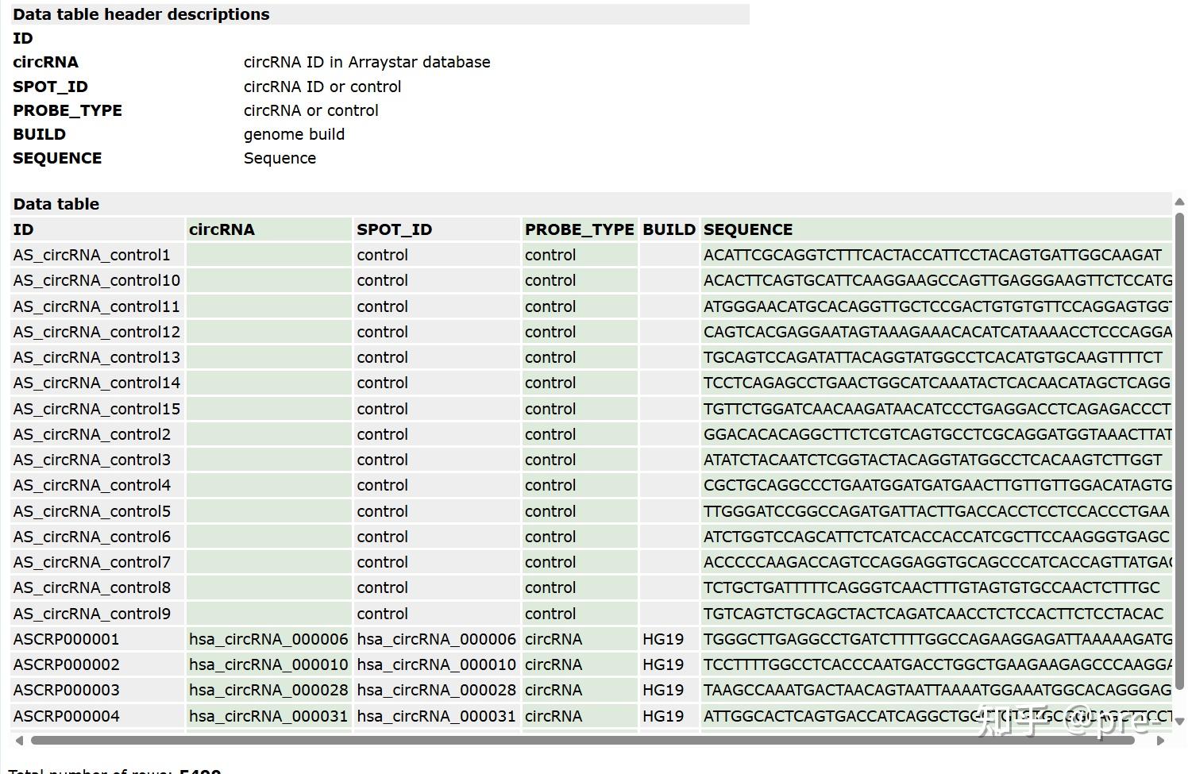Click the AS_circRNA_control15 ID cell
This screenshot has height=774, width=1192.
click(x=97, y=409)
